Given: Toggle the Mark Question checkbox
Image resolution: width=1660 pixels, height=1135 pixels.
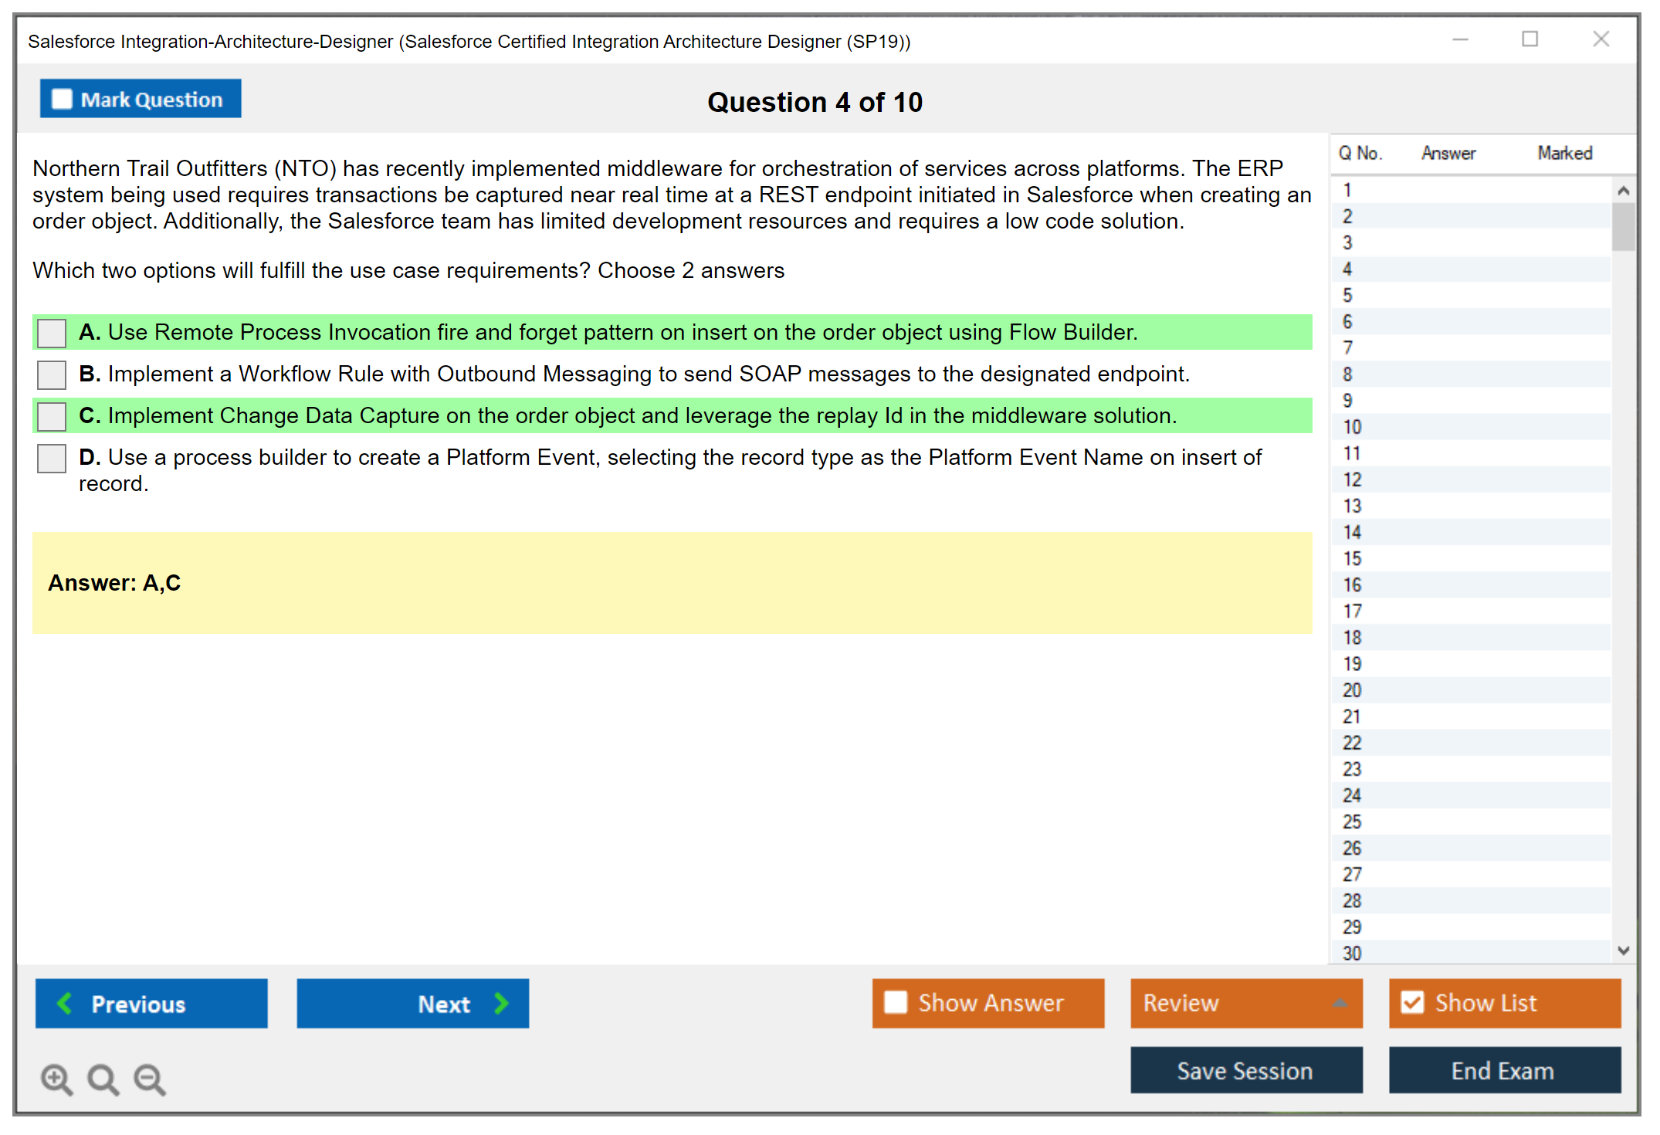Looking at the screenshot, I should (62, 99).
